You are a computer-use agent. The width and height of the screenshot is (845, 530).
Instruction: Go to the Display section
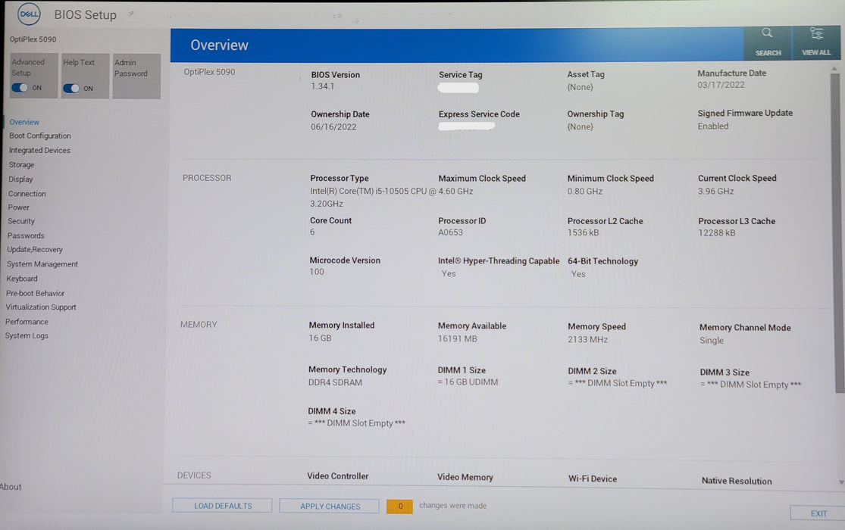pyautogui.click(x=20, y=179)
